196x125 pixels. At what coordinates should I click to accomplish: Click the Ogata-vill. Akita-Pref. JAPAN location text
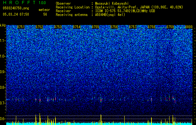[x=139, y=7]
